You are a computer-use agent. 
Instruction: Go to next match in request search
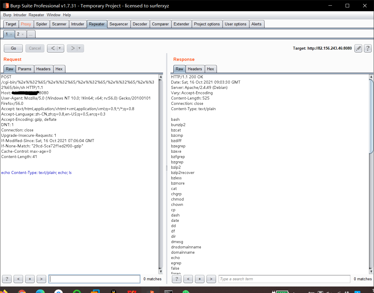[x=41, y=279]
